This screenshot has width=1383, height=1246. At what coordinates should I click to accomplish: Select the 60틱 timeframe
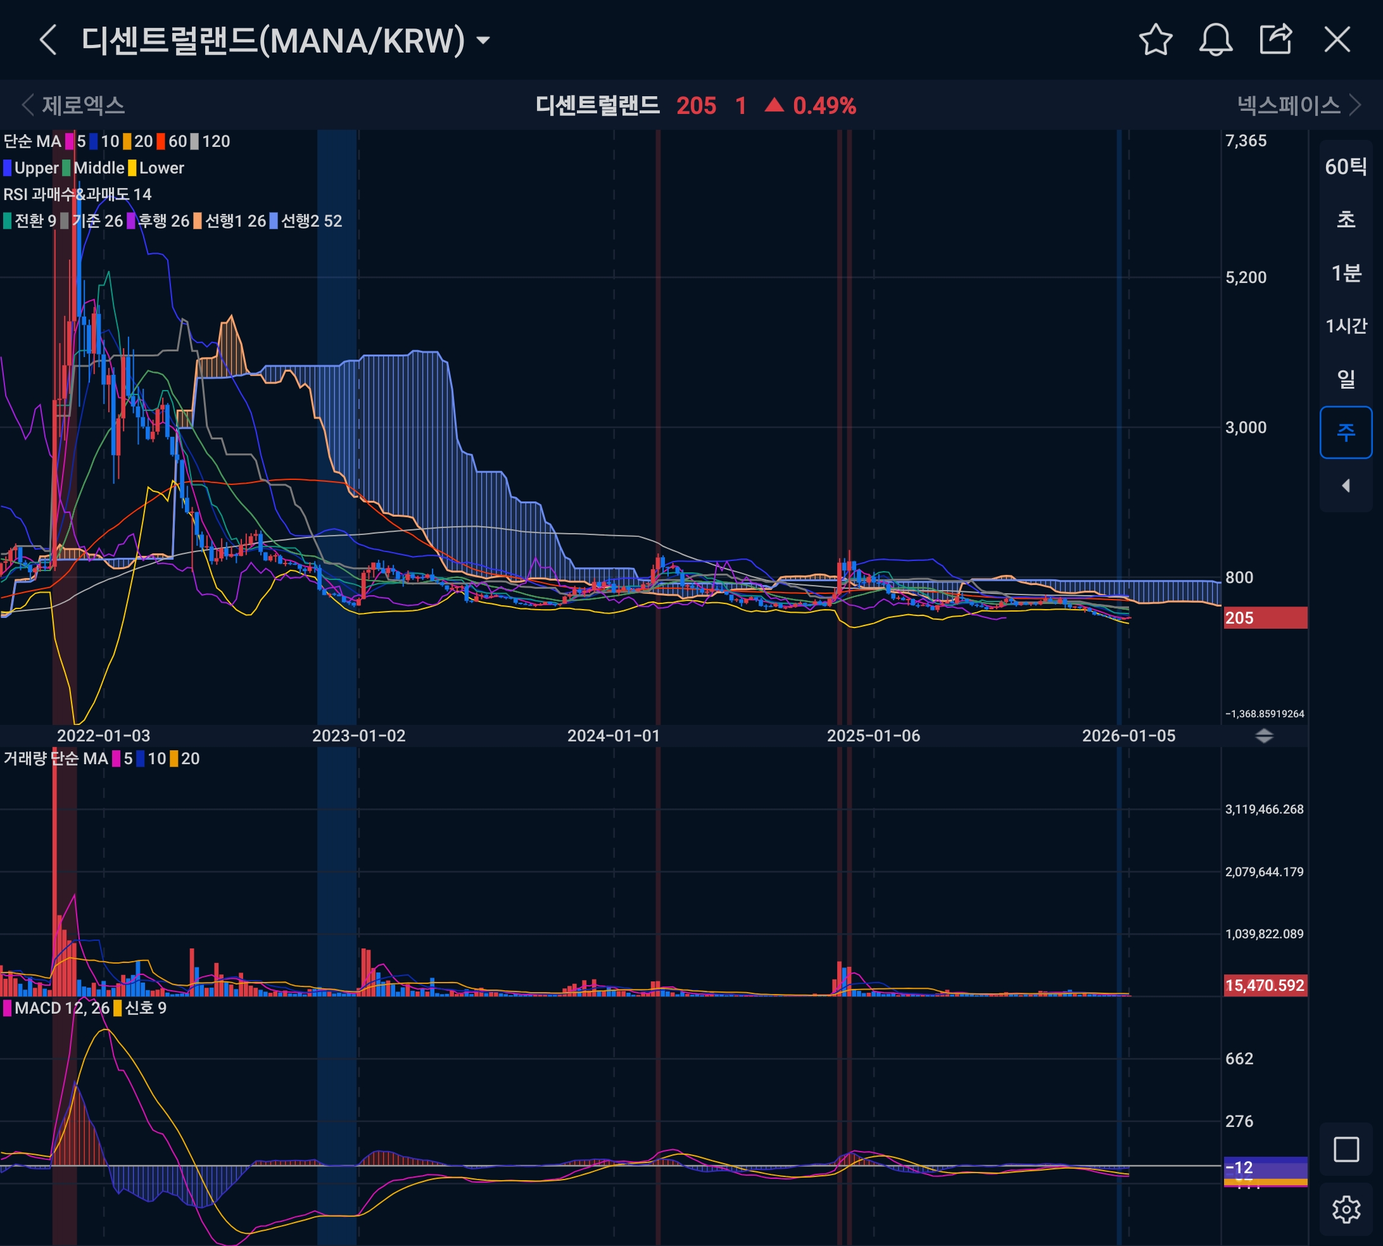coord(1346,167)
